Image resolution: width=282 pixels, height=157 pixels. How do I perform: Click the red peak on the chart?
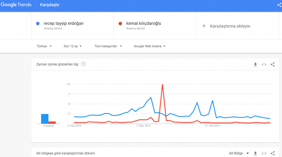[x=163, y=85]
